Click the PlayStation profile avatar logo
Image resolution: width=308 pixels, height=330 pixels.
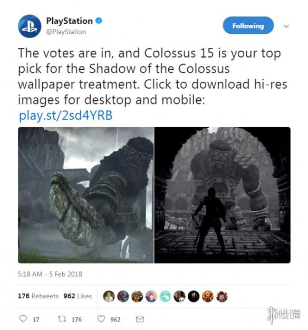[x=30, y=26]
